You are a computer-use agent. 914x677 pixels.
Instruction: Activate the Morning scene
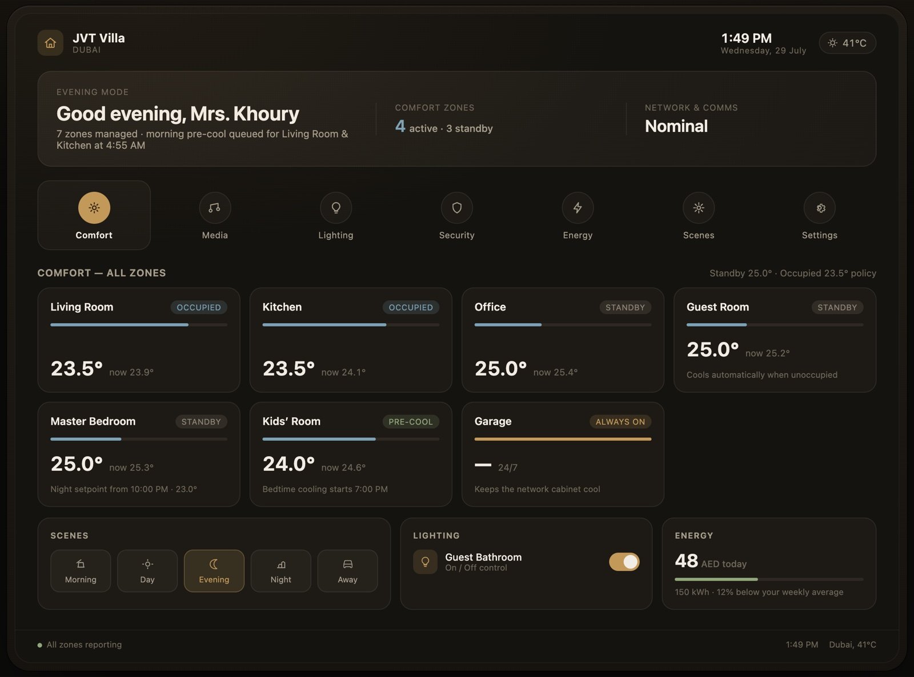[81, 571]
